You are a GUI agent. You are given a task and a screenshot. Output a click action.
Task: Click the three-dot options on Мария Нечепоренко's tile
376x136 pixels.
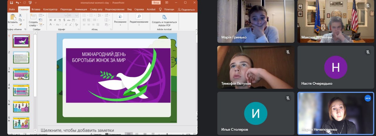(x=368, y=98)
